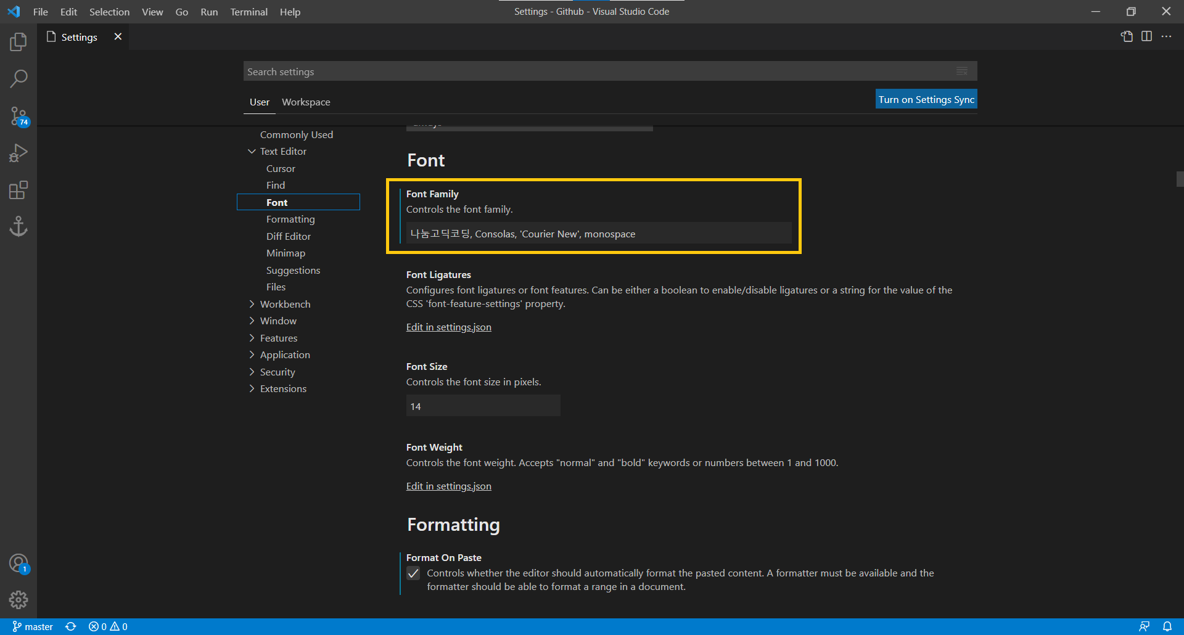Collapse the Text Editor tree section
This screenshot has height=635, width=1184.
[x=252, y=151]
